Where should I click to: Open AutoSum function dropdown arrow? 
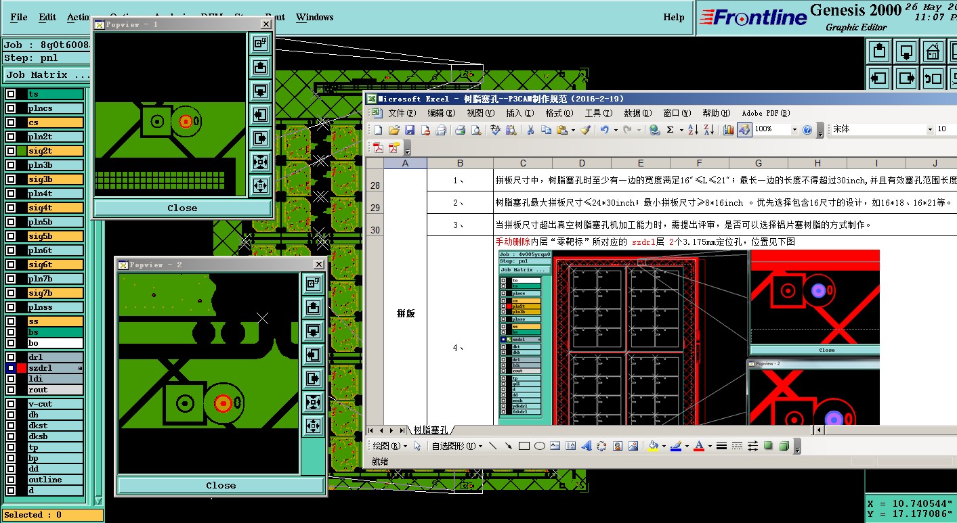coord(681,130)
